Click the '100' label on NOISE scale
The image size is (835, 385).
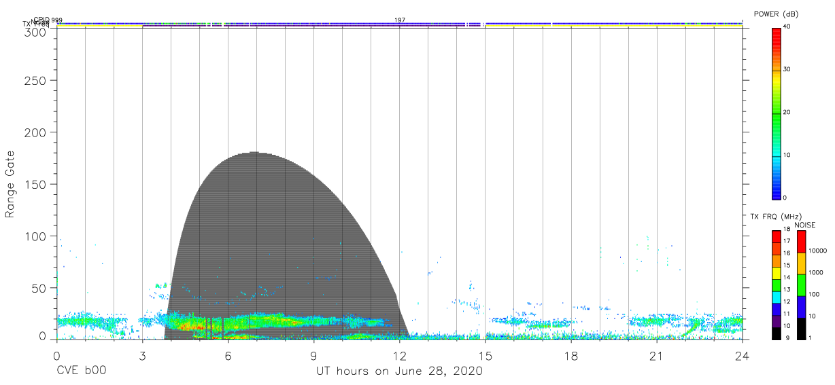[x=813, y=294]
